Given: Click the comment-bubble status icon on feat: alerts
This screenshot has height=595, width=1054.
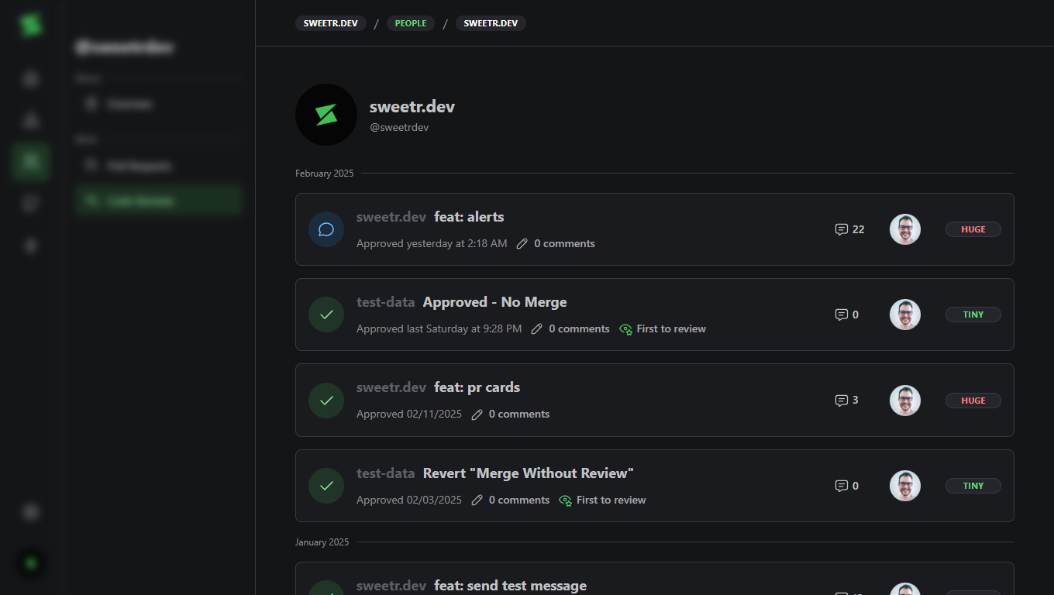Looking at the screenshot, I should (x=326, y=229).
